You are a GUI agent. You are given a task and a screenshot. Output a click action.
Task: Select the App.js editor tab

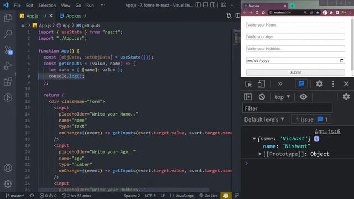point(32,16)
